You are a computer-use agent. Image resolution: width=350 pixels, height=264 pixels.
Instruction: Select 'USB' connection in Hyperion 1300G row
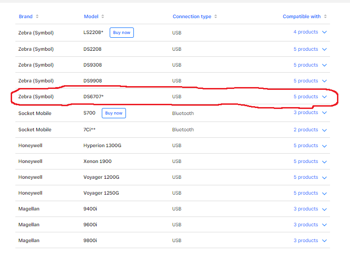tap(177, 146)
